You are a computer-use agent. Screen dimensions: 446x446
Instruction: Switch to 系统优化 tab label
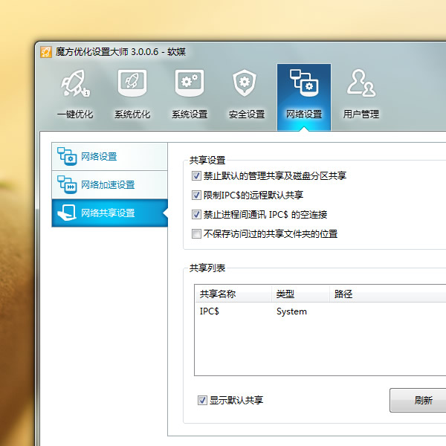click(132, 114)
